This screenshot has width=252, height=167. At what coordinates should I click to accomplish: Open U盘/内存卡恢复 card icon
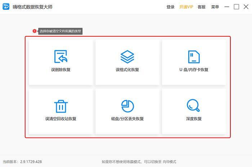coord(194,57)
